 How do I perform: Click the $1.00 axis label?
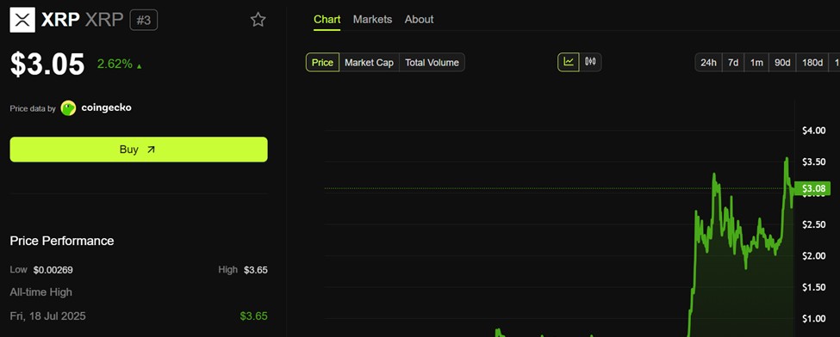(x=813, y=319)
